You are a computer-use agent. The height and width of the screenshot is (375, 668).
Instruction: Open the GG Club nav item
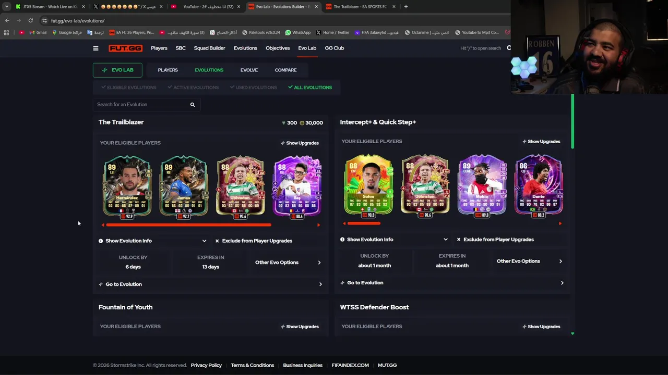pyautogui.click(x=335, y=48)
